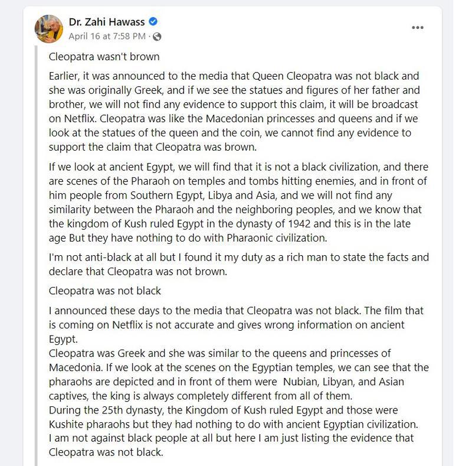Image resolution: width=472 pixels, height=466 pixels.
Task: Click the line "I am not against black people"
Action: coord(231,438)
